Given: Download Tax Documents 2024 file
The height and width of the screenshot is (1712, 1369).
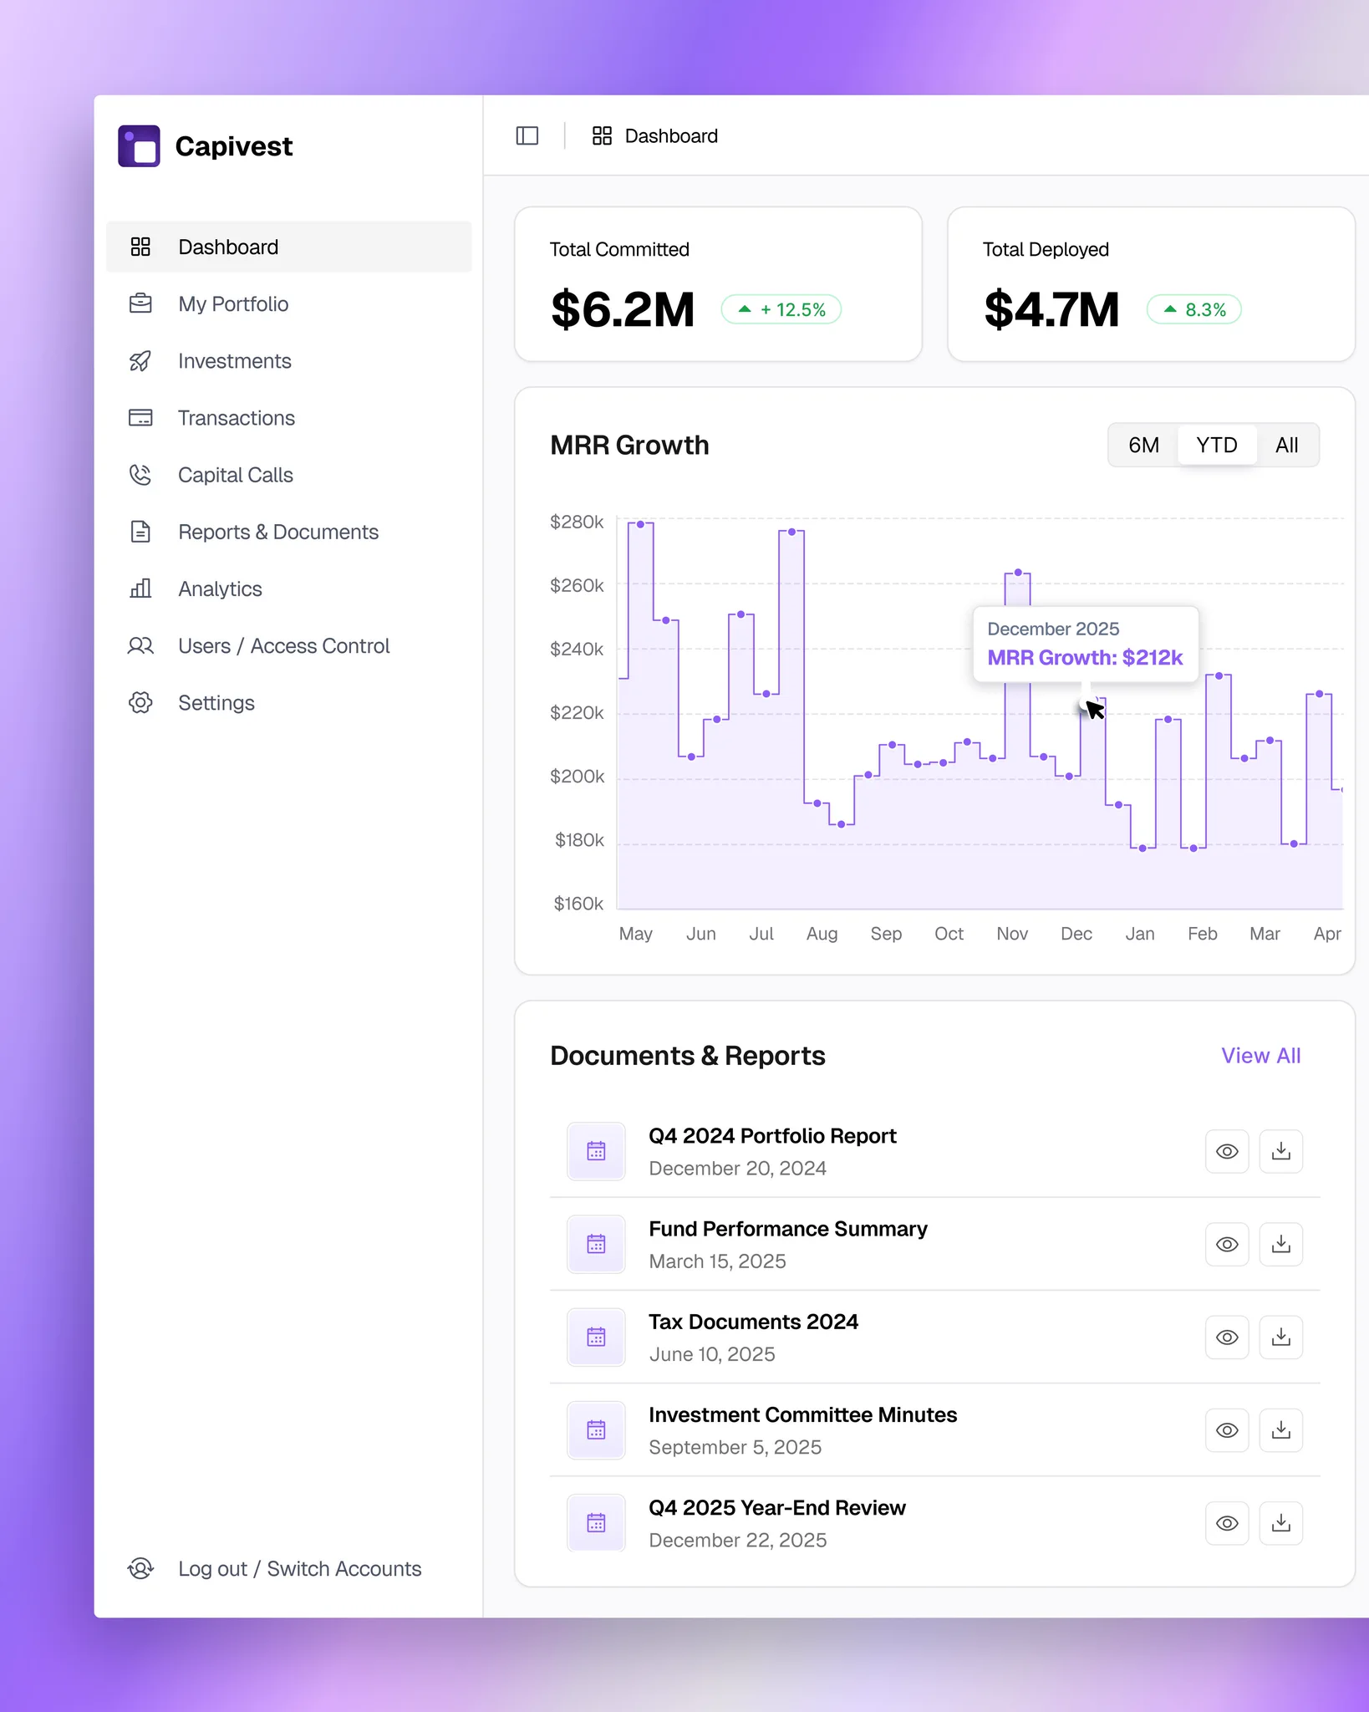Looking at the screenshot, I should point(1280,1337).
